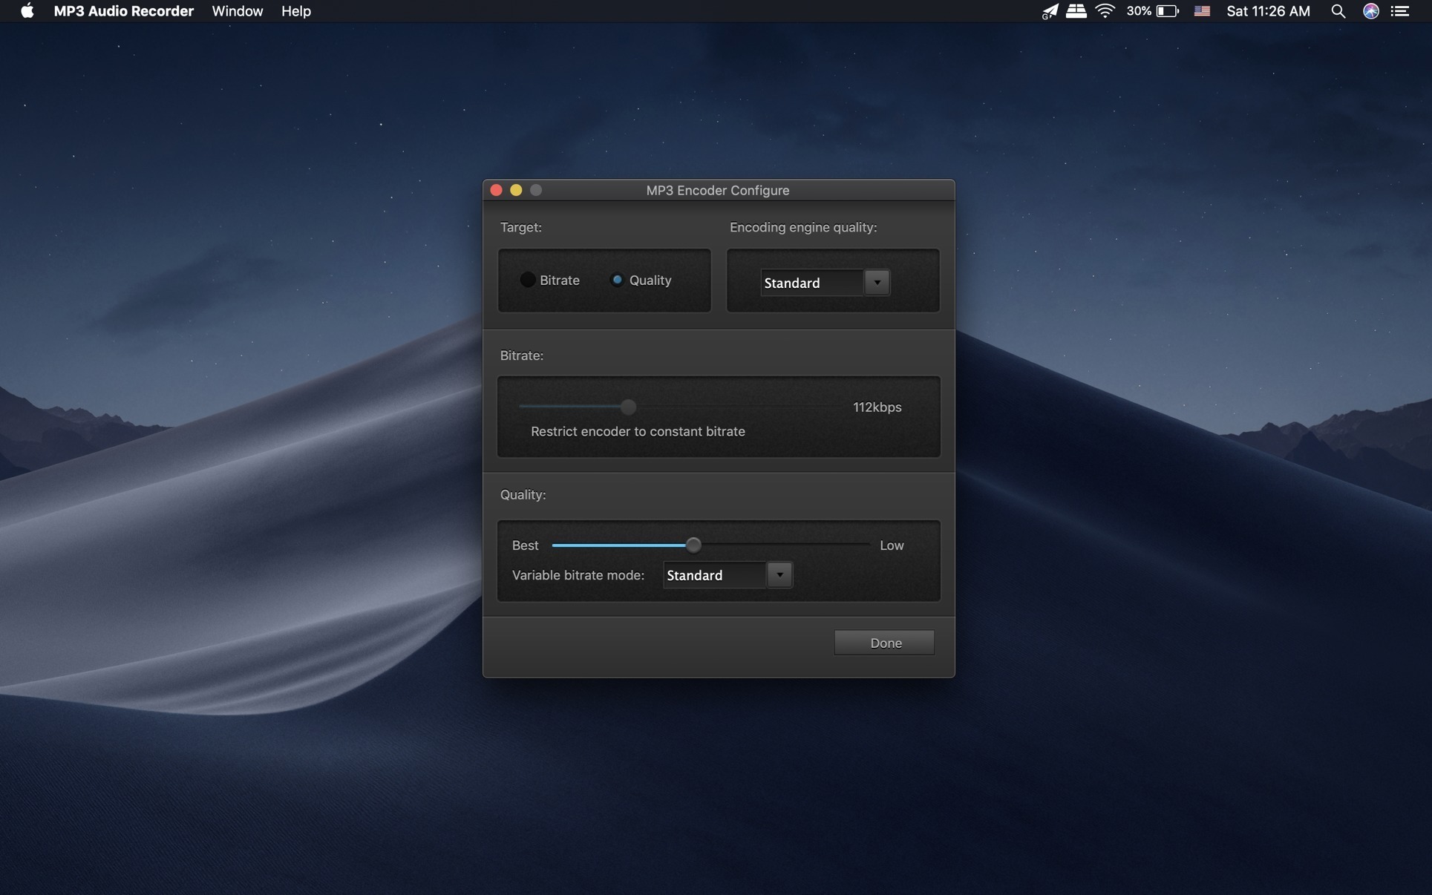Screen dimensions: 1432x895
Task: Click the stacked grid menu bar icon
Action: (1076, 11)
